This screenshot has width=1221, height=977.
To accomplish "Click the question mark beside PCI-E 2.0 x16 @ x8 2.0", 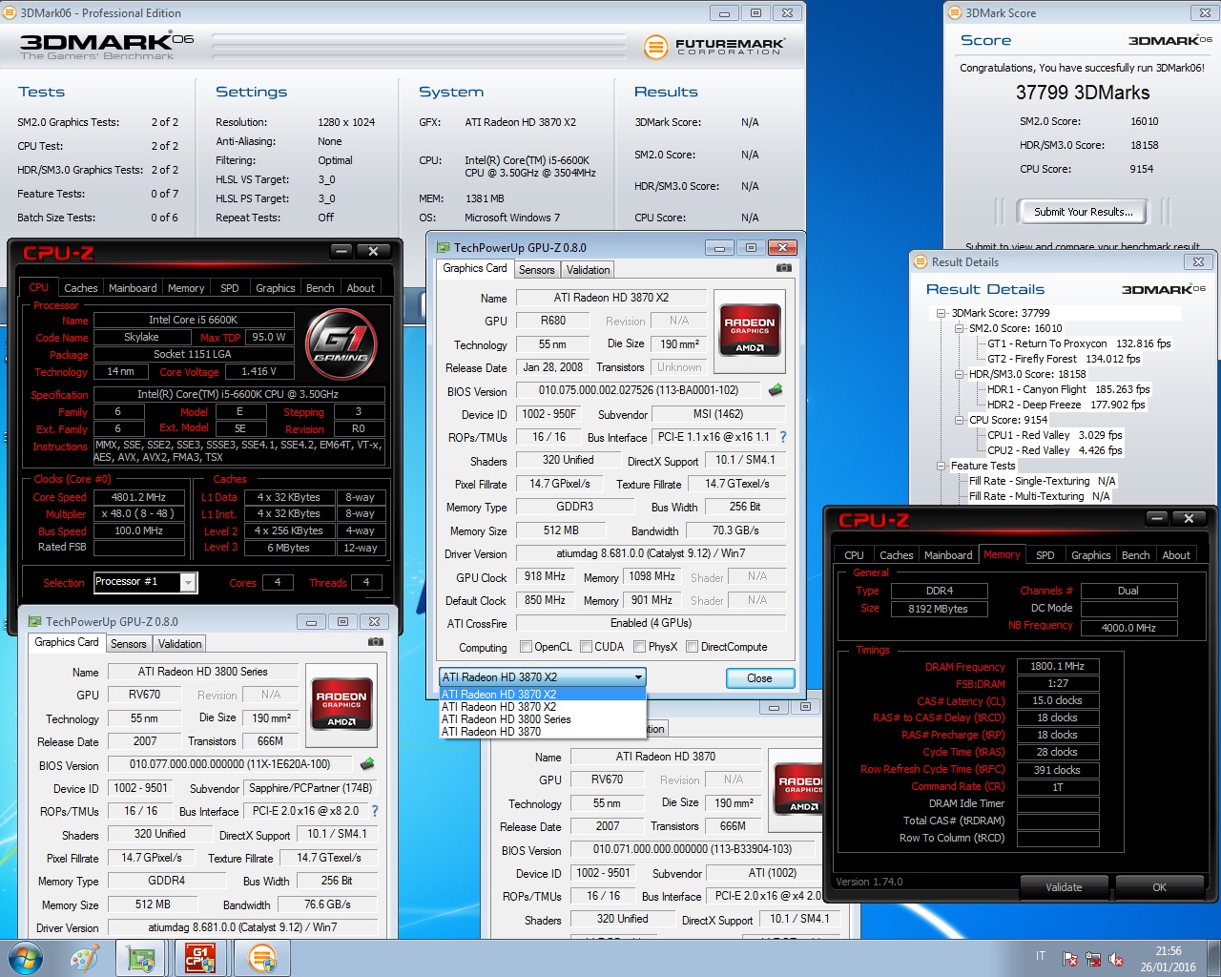I will [x=375, y=811].
